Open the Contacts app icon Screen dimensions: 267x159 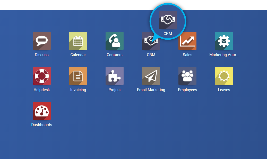(115, 41)
